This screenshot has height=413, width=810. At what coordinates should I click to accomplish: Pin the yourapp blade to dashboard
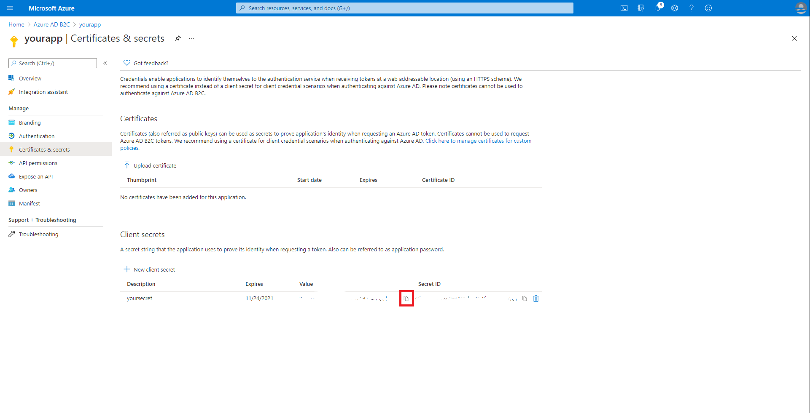(x=178, y=38)
